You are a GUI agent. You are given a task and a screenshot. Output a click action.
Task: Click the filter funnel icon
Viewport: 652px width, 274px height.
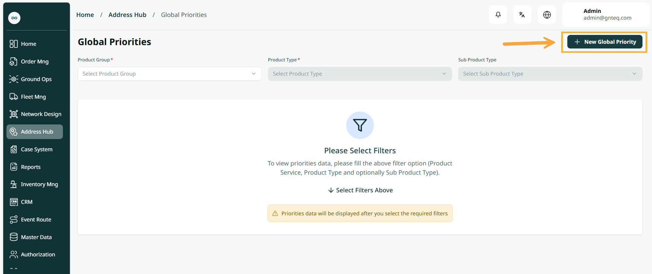click(360, 125)
